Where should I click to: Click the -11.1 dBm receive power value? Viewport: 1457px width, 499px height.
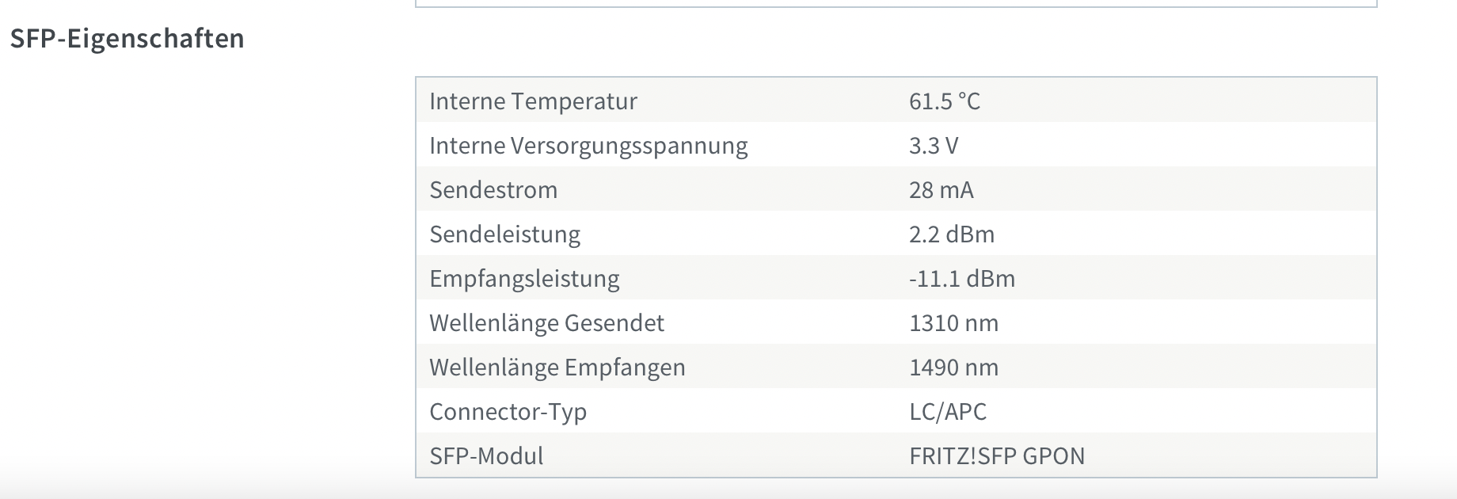[x=962, y=279]
